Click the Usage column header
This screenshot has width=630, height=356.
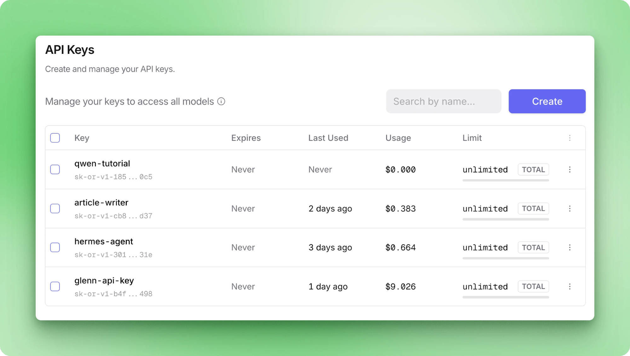point(398,138)
